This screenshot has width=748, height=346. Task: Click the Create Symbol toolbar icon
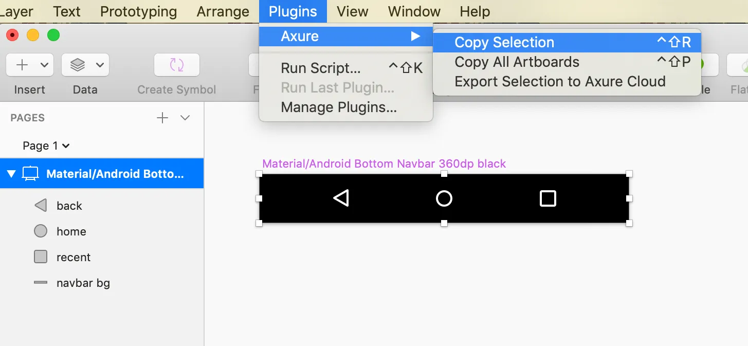[176, 65]
